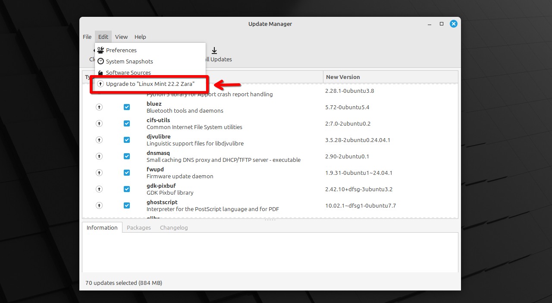Viewport: 552px width, 303px height.
Task: Open Software Sources from the menu
Action: pos(150,73)
